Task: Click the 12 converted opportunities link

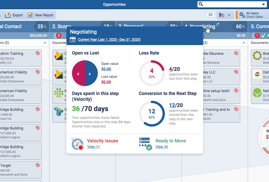Action: pyautogui.click(x=172, y=105)
